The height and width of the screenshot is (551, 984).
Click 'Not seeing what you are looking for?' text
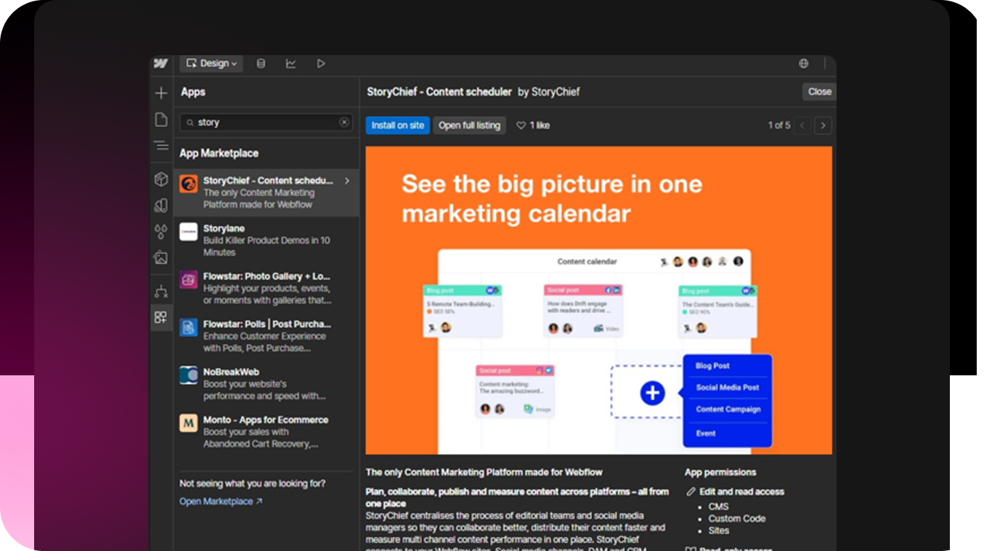[x=253, y=484]
